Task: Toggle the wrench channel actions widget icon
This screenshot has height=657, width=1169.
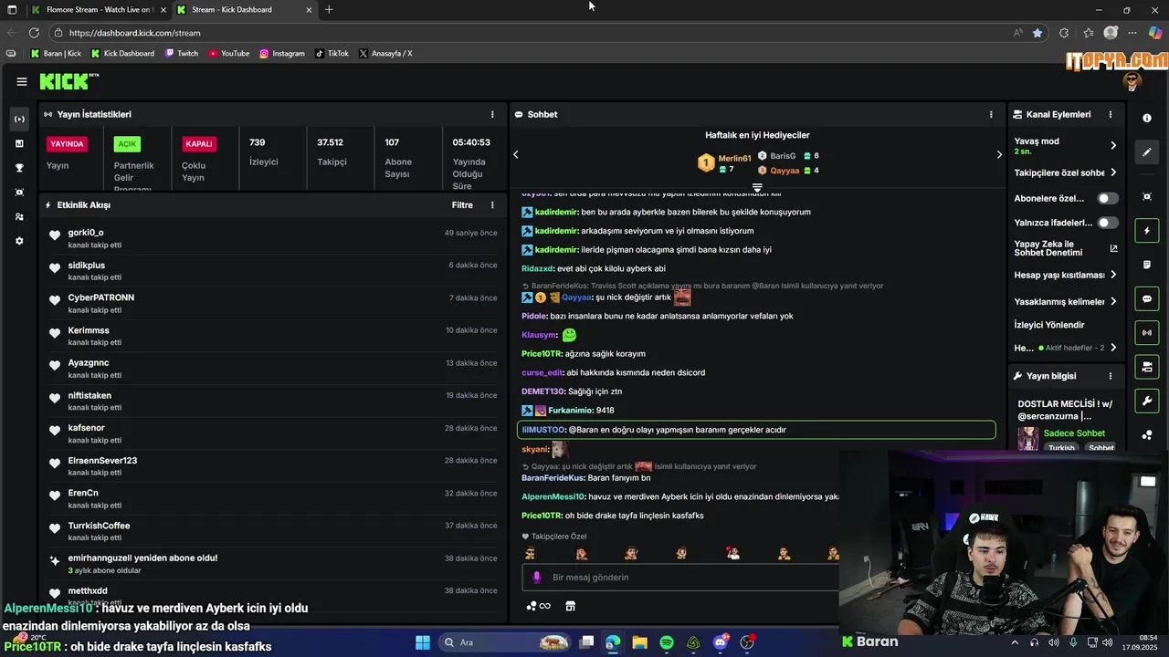Action: [x=1147, y=401]
